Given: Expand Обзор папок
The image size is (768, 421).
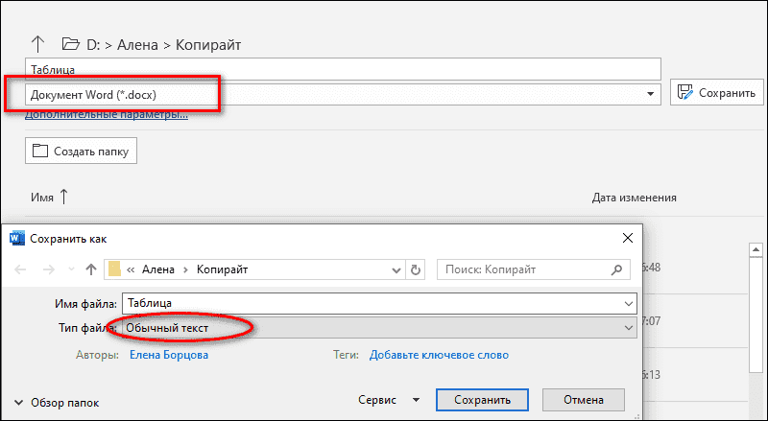Looking at the screenshot, I should [57, 403].
